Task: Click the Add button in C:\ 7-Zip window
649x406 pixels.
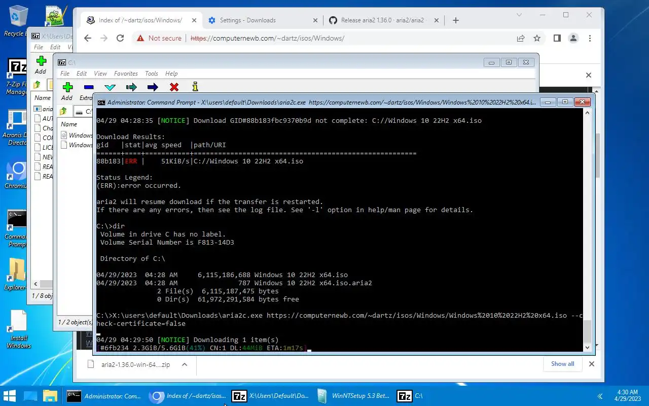Action: tap(67, 91)
